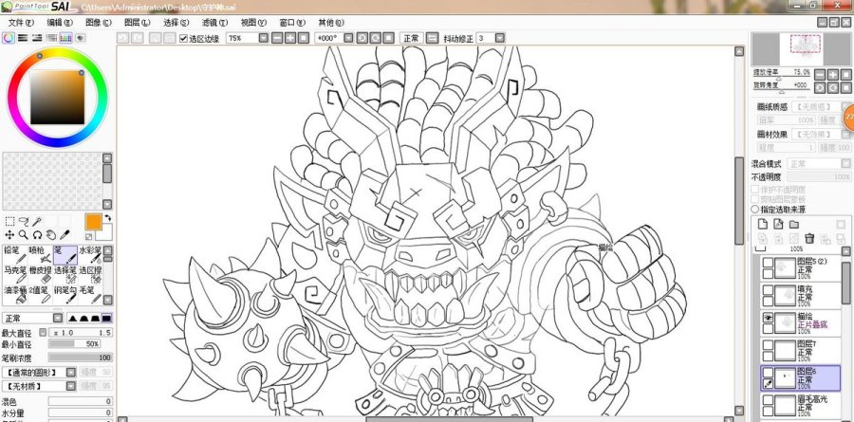
Task: Click the 正常 view mode button in toolbar
Action: (x=411, y=38)
